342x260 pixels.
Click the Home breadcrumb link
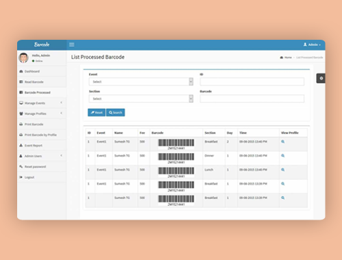pos(288,58)
